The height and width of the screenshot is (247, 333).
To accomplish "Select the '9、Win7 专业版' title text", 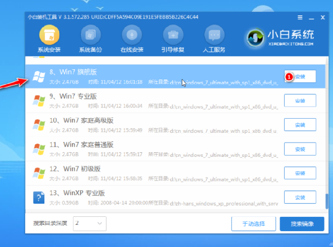I will 73,96.
